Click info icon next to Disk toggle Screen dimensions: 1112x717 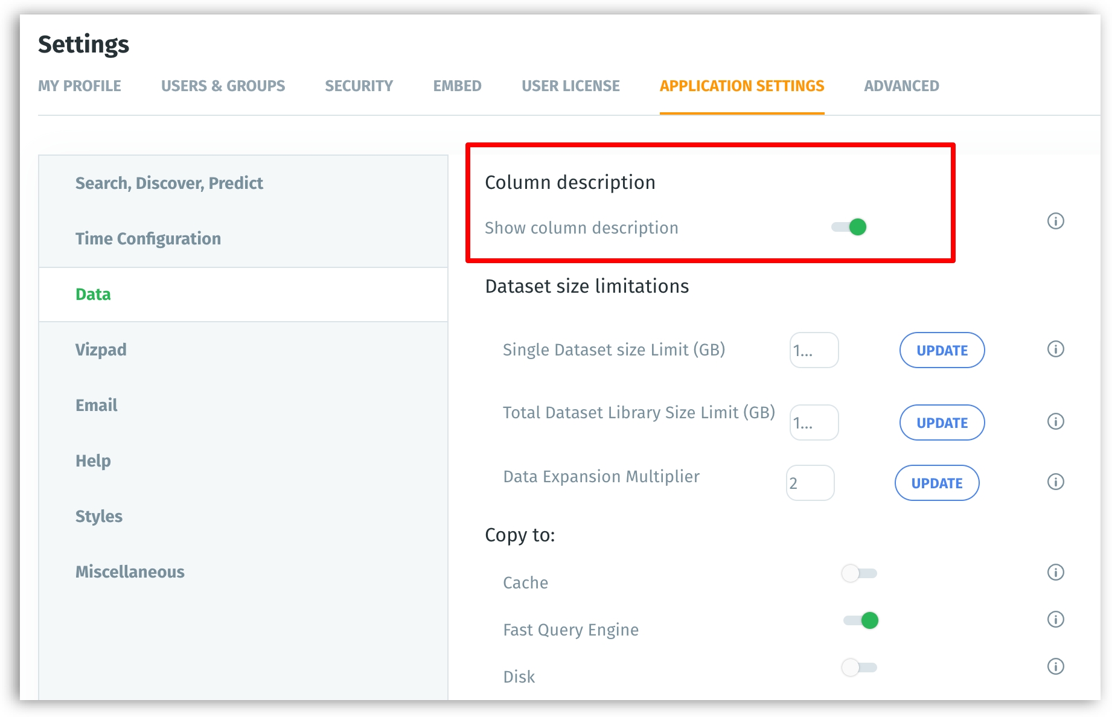pyautogui.click(x=1055, y=666)
